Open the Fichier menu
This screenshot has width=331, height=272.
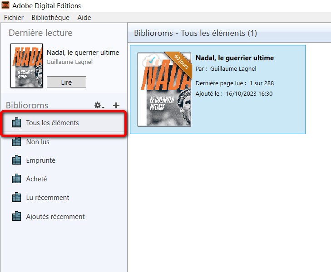(x=14, y=18)
